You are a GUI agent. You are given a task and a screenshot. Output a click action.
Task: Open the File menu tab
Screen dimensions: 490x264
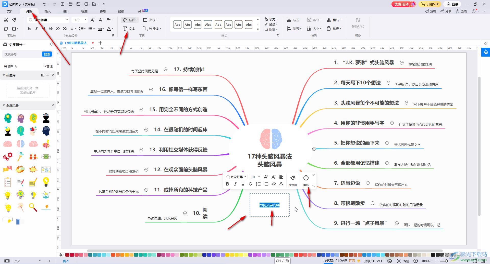pyautogui.click(x=10, y=11)
